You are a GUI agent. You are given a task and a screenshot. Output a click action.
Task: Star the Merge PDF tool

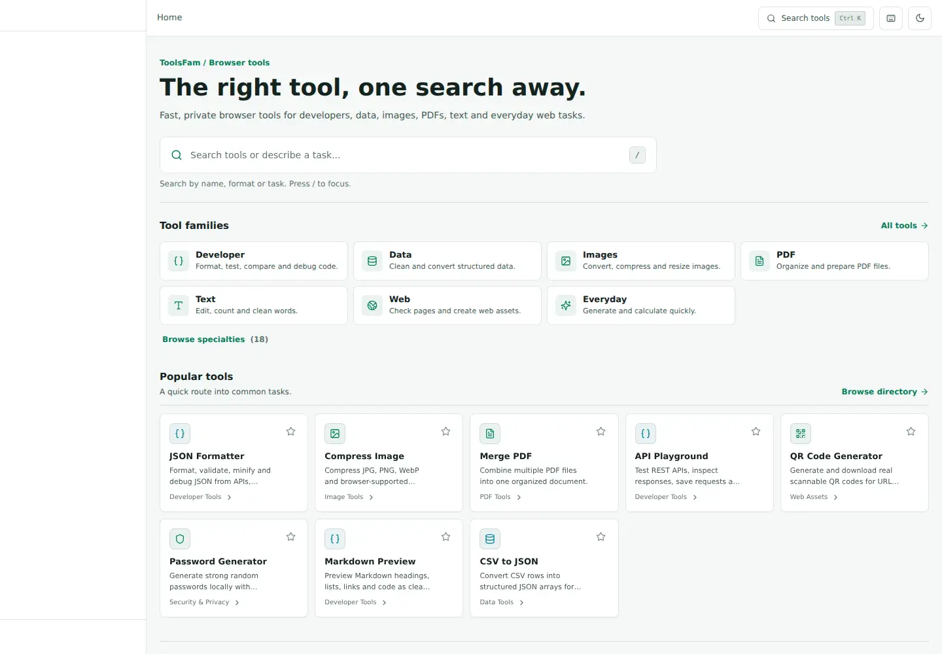[x=601, y=432]
